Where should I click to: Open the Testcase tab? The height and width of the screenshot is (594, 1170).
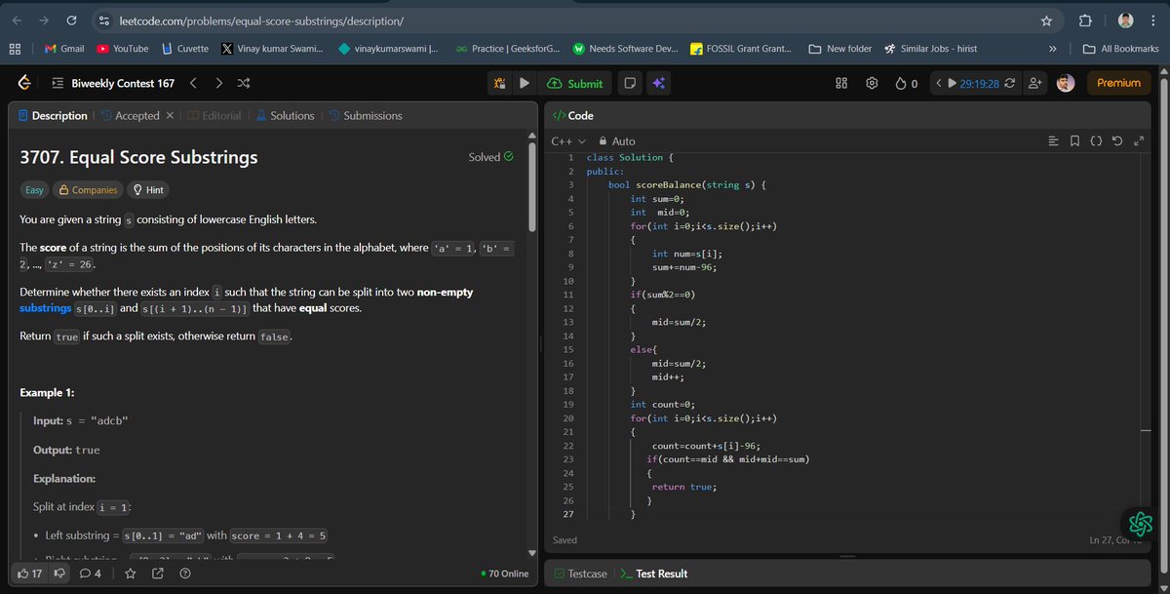tap(581, 574)
